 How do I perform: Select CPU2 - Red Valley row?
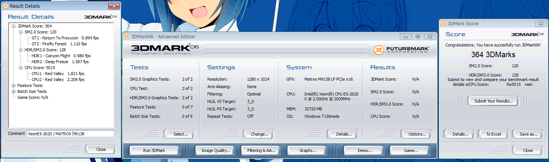pyautogui.click(x=58, y=80)
